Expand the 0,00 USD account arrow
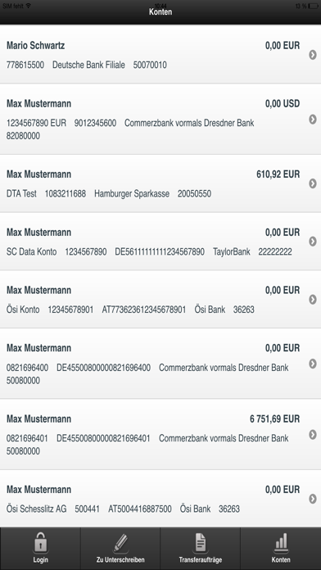 click(313, 120)
